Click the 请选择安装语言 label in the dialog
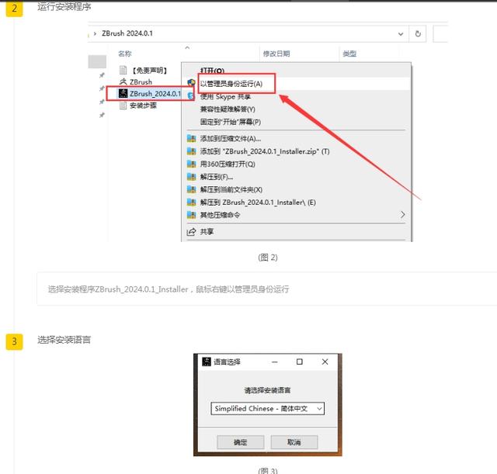This screenshot has height=474, width=497. 267,390
